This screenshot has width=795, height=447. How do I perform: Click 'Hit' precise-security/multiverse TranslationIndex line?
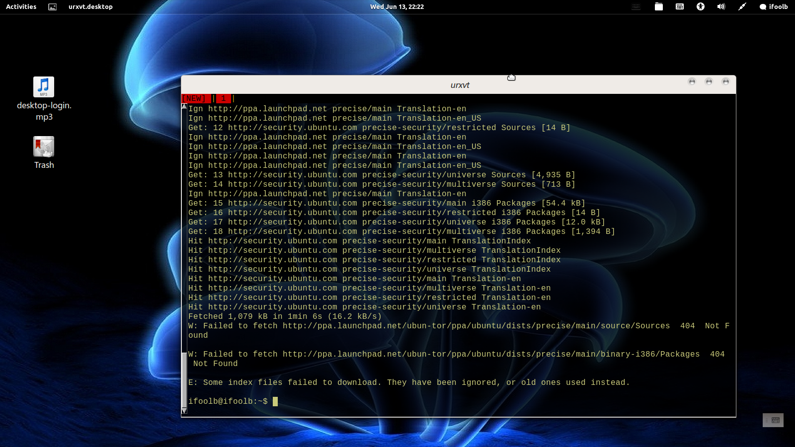[374, 250]
